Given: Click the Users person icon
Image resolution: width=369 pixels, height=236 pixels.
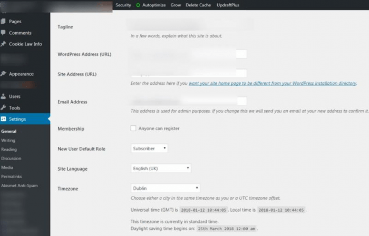Looking at the screenshot, I should pos(3,96).
